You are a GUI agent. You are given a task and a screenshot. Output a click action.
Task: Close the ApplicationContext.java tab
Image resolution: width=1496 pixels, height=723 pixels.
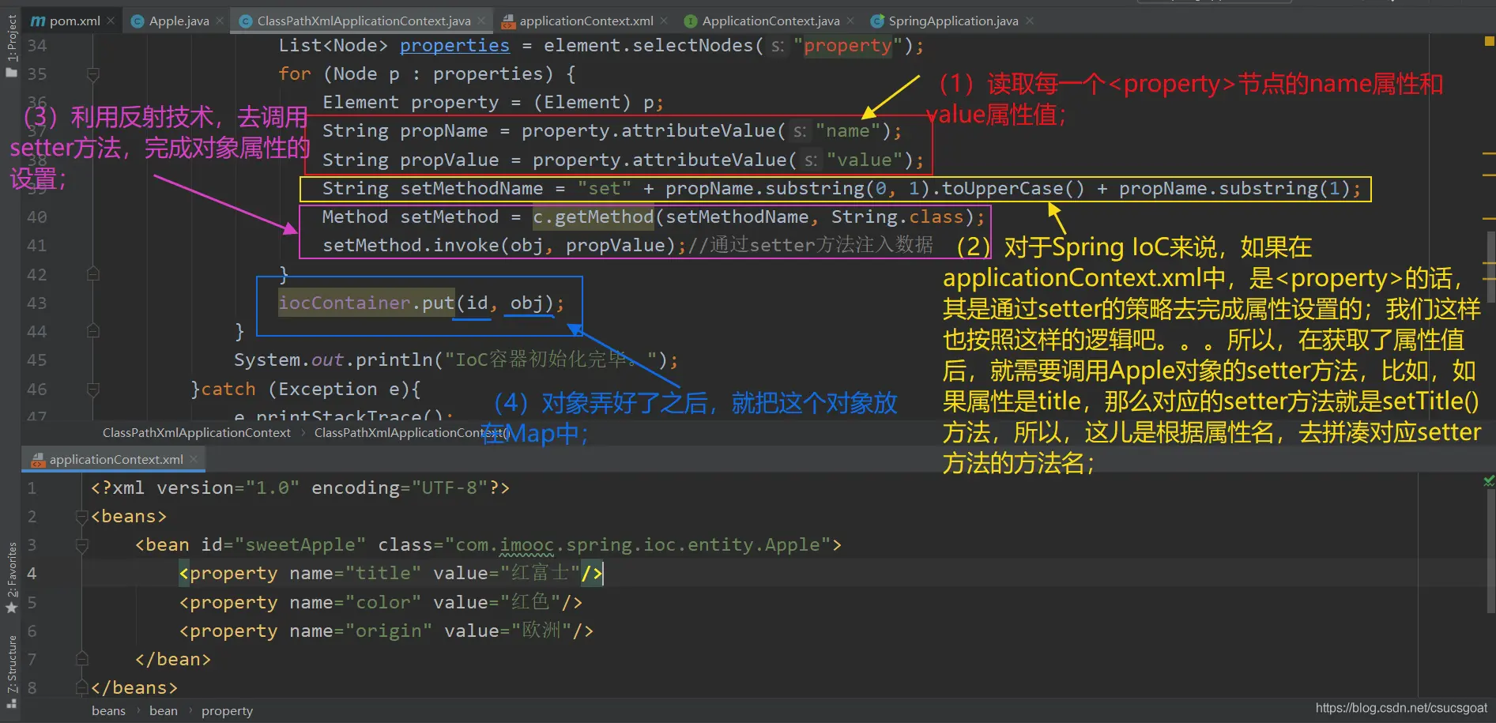pos(850,21)
